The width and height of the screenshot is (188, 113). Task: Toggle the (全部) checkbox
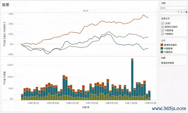click(162, 23)
